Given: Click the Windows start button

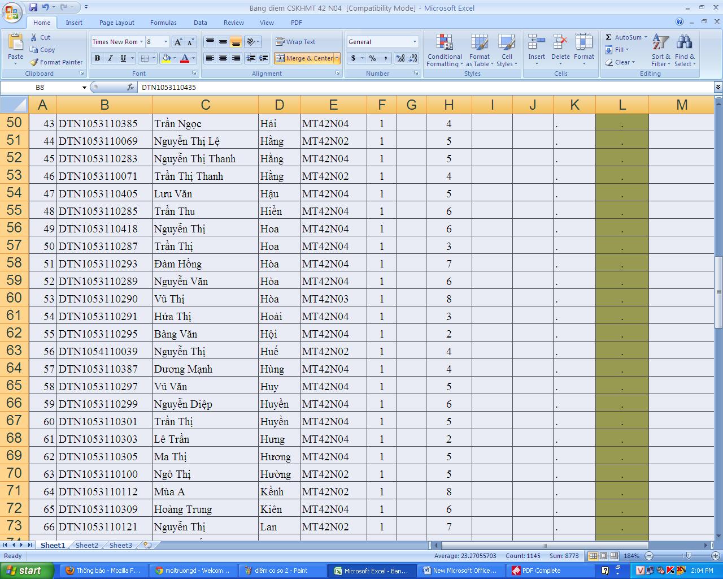Looking at the screenshot, I should pos(27,571).
